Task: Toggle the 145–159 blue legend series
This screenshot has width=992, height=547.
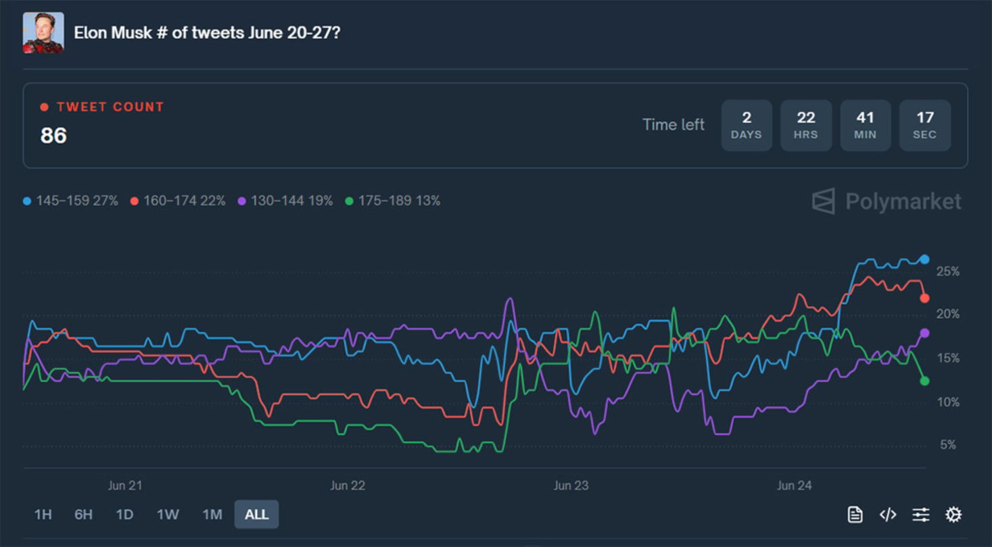Action: click(x=70, y=201)
